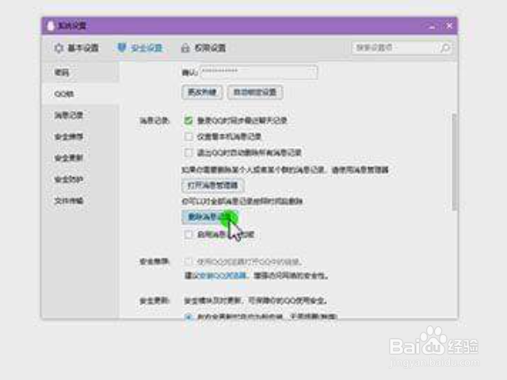The height and width of the screenshot is (380, 507).
Task: Uncheck the 登录QQ时同步最近聊天记录 checkbox
Action: click(189, 120)
